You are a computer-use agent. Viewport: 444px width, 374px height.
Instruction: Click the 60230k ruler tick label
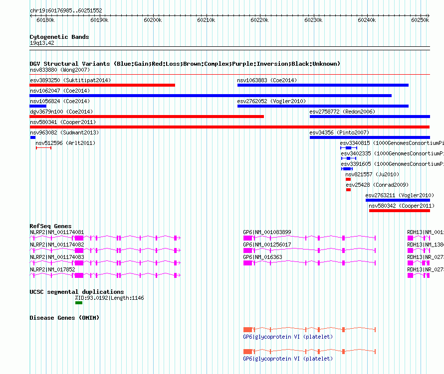tap(313, 20)
